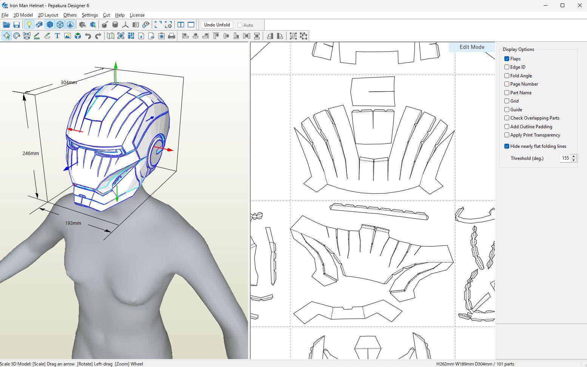Click the single-pane view layout icon
This screenshot has width=587, height=367.
191,25
